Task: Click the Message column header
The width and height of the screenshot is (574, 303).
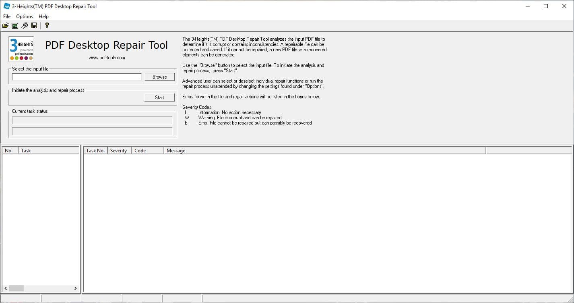Action: pos(325,151)
